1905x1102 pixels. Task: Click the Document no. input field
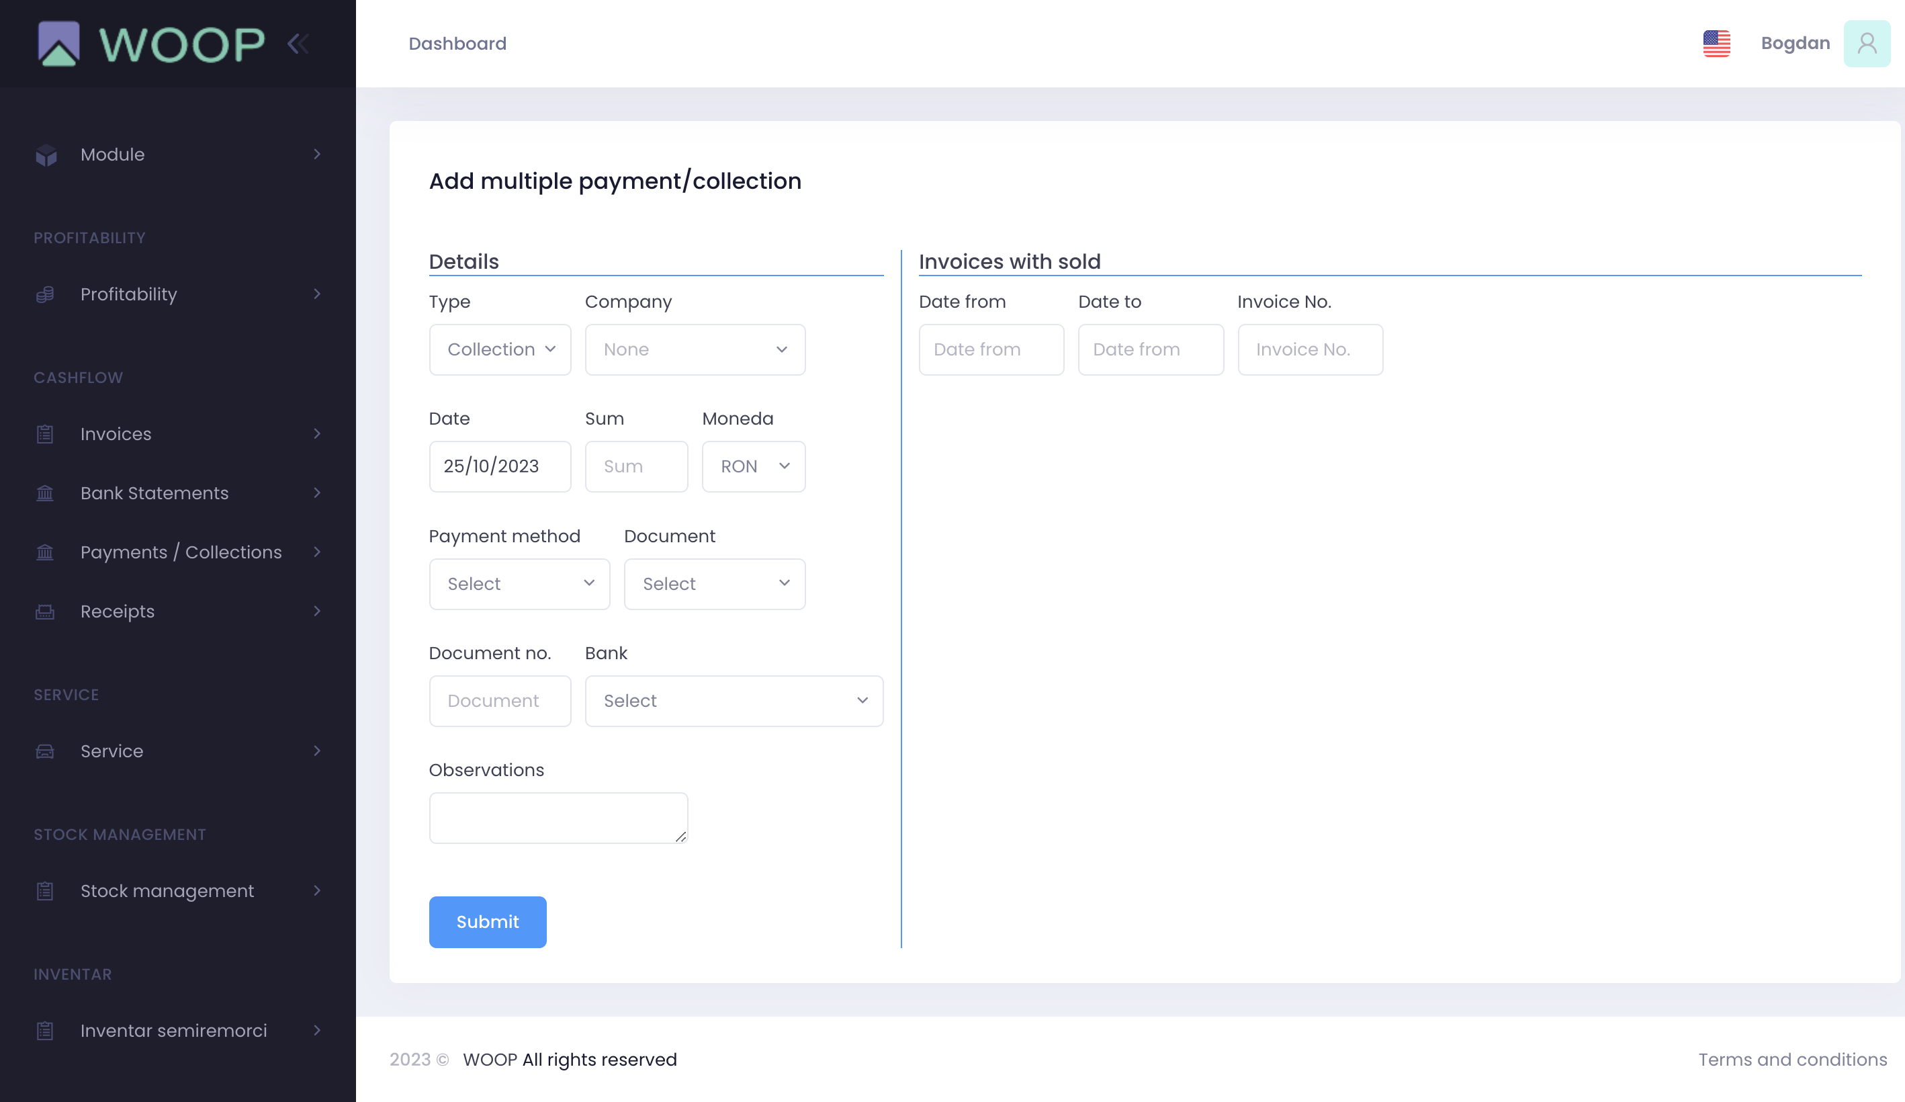[500, 701]
